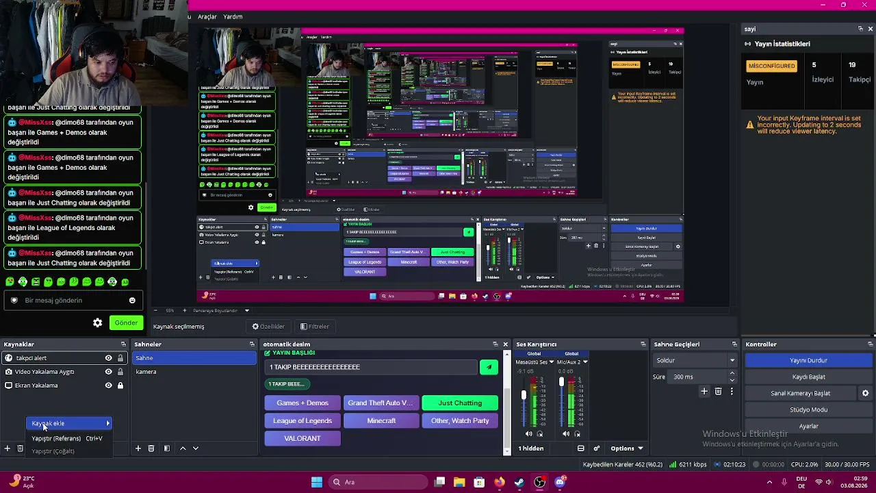Edit the stream title text field
Image resolution: width=876 pixels, height=493 pixels.
click(370, 368)
